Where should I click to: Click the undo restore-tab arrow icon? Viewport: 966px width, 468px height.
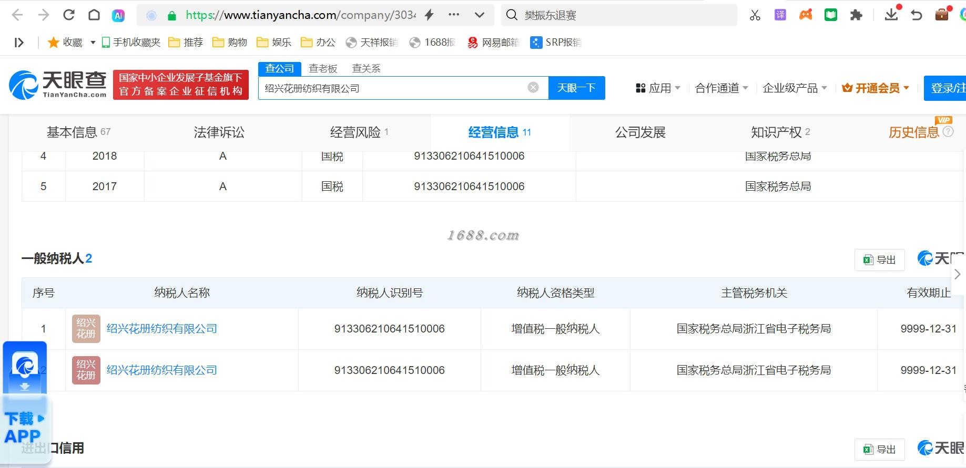(917, 15)
